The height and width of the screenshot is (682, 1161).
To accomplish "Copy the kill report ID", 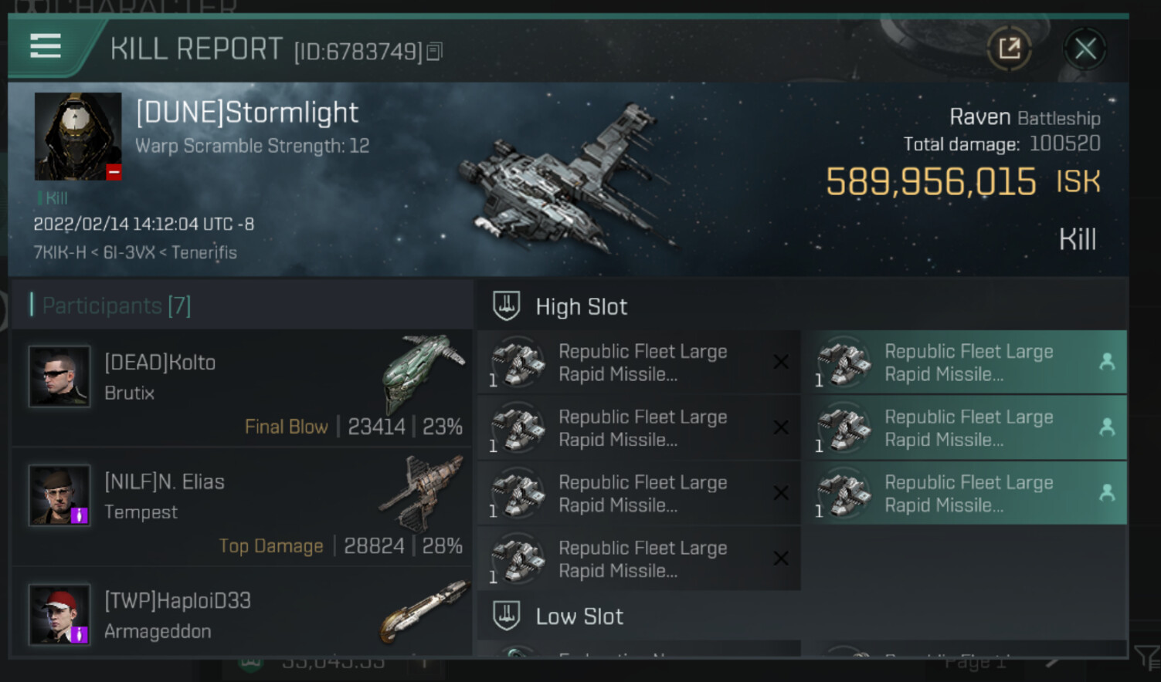I will pyautogui.click(x=435, y=52).
